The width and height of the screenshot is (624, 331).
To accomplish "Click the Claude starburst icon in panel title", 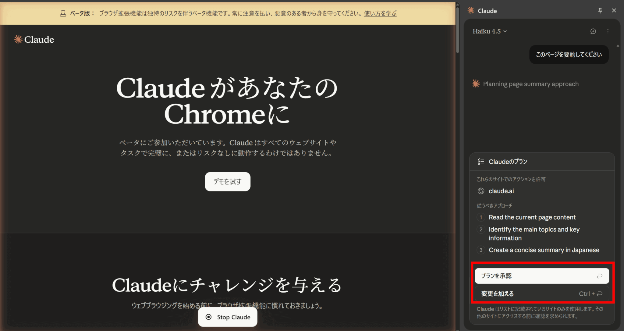I will click(471, 11).
